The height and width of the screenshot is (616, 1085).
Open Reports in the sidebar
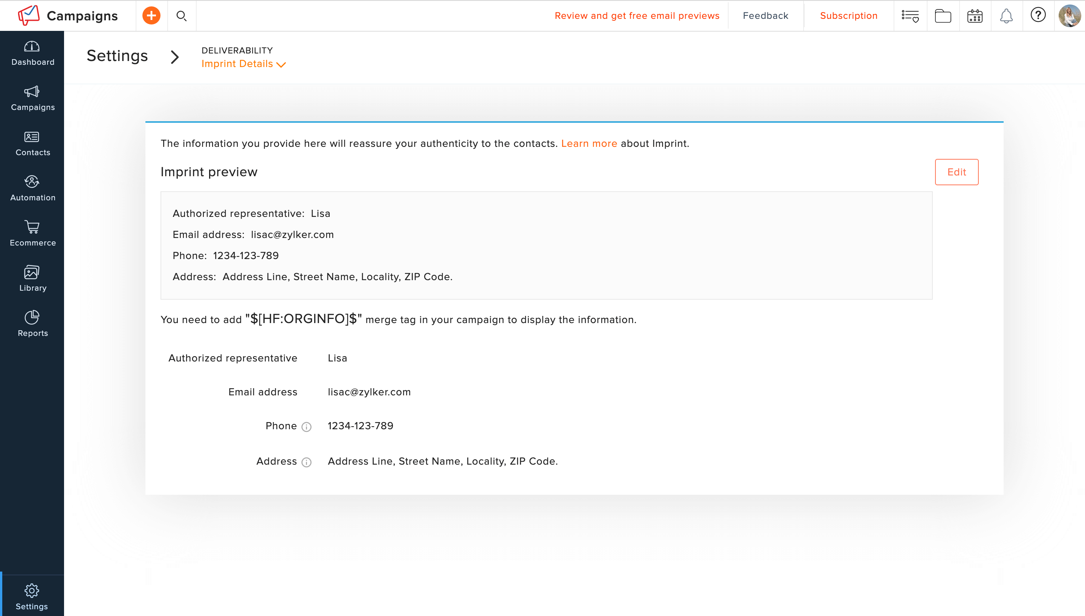coord(32,324)
